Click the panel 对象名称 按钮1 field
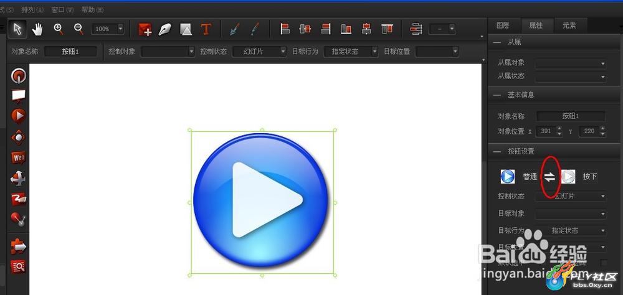The height and width of the screenshot is (295, 623). coord(571,116)
